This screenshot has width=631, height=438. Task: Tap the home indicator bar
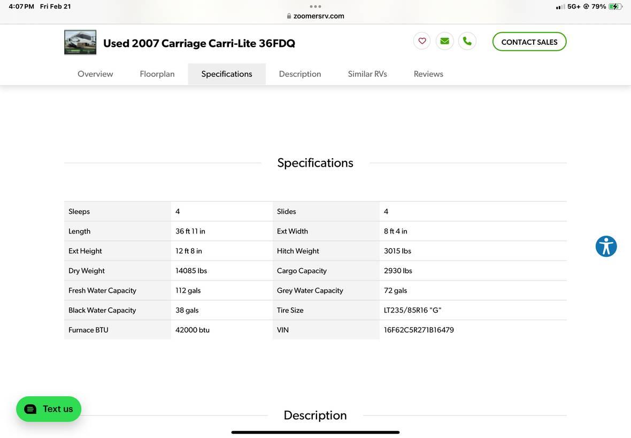pyautogui.click(x=315, y=432)
